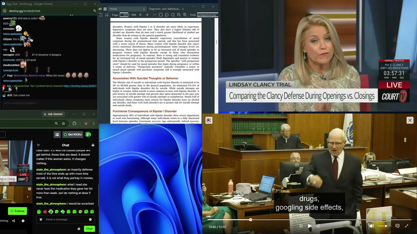This screenshot has width=417, height=234.
Task: Click the Get KICKs button
Action: (72, 135)
